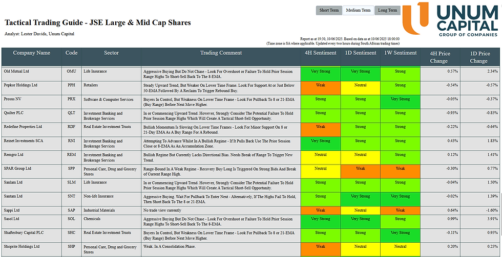Viewport: 502px width, 257px height.
Task: Click the RNI share code
Action: pos(71,141)
